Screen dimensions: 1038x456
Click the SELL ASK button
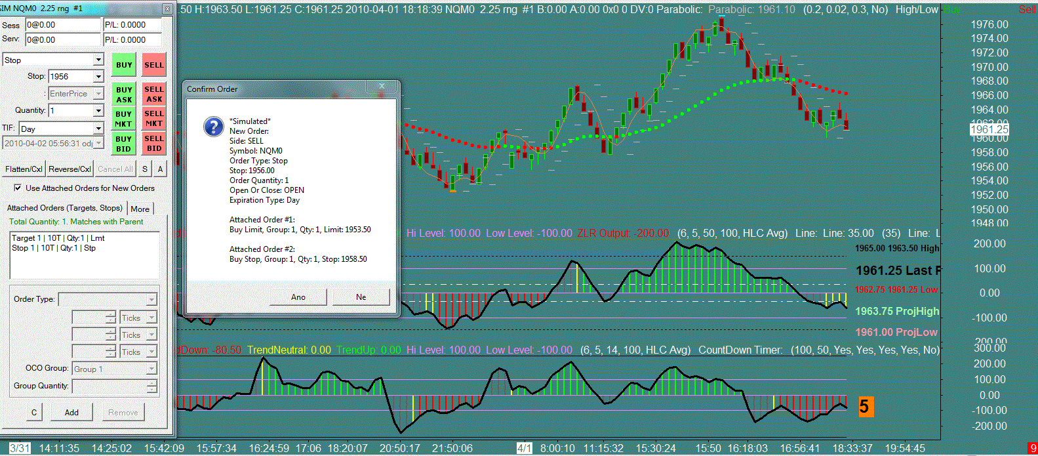click(x=154, y=94)
